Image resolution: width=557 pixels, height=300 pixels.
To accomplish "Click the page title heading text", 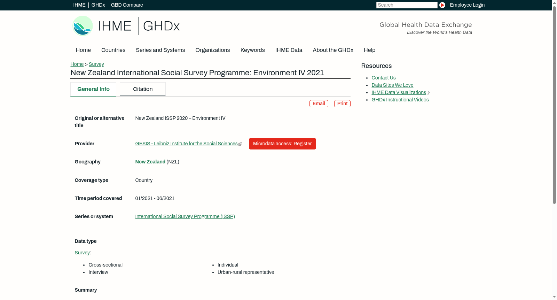I will [197, 73].
